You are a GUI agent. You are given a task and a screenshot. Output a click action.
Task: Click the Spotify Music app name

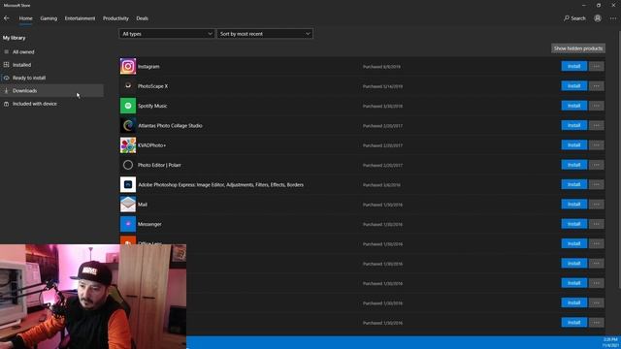(152, 106)
